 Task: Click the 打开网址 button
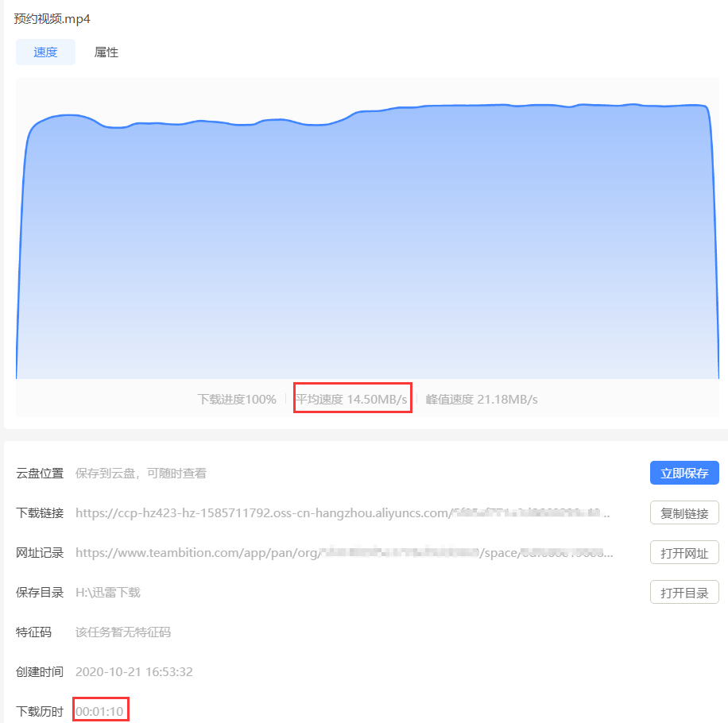(684, 552)
